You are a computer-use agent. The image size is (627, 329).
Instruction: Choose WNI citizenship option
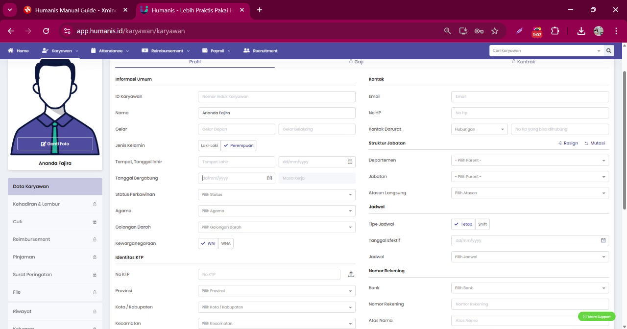click(x=208, y=243)
